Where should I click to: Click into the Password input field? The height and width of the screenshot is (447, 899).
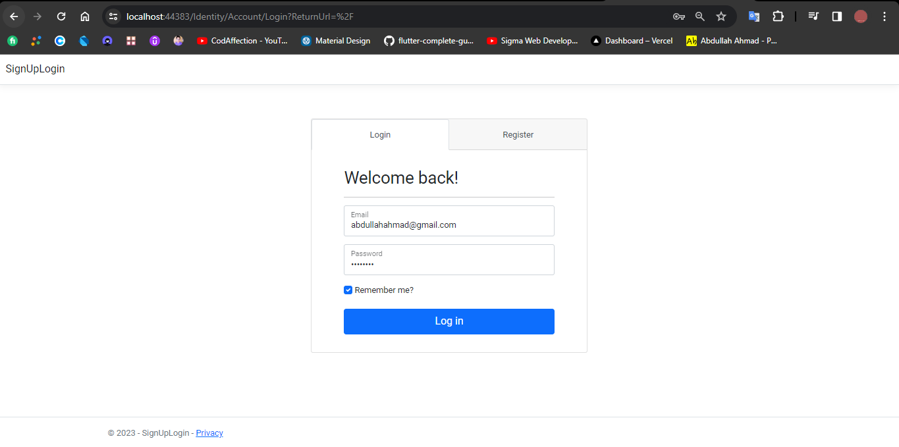449,259
